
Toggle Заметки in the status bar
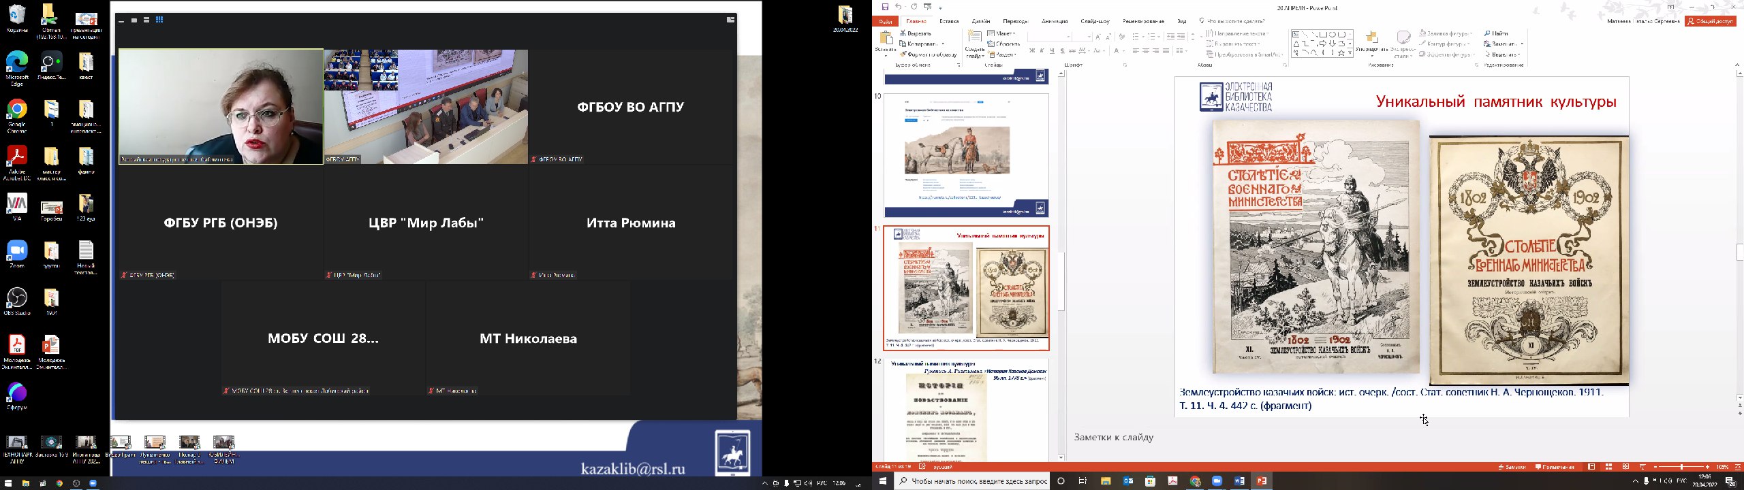pyautogui.click(x=1512, y=468)
